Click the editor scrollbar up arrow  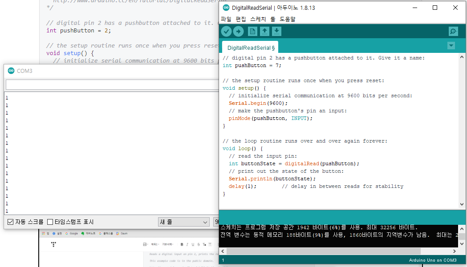click(462, 57)
